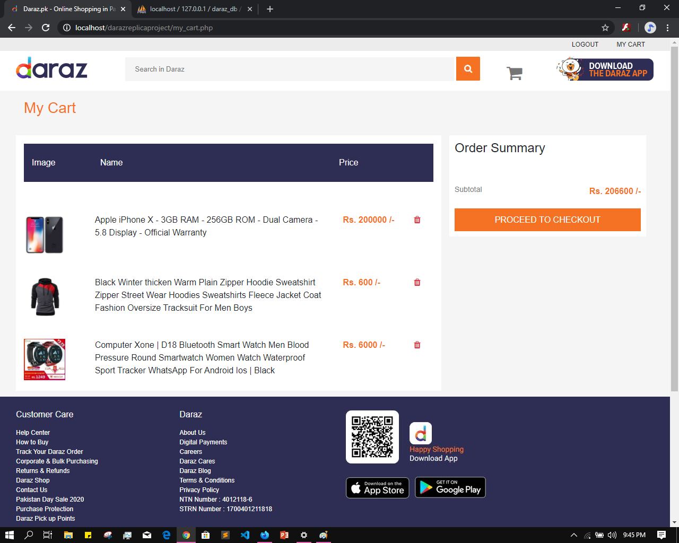This screenshot has height=543, width=679.
Task: Click the browser address bar URL
Action: tap(144, 28)
